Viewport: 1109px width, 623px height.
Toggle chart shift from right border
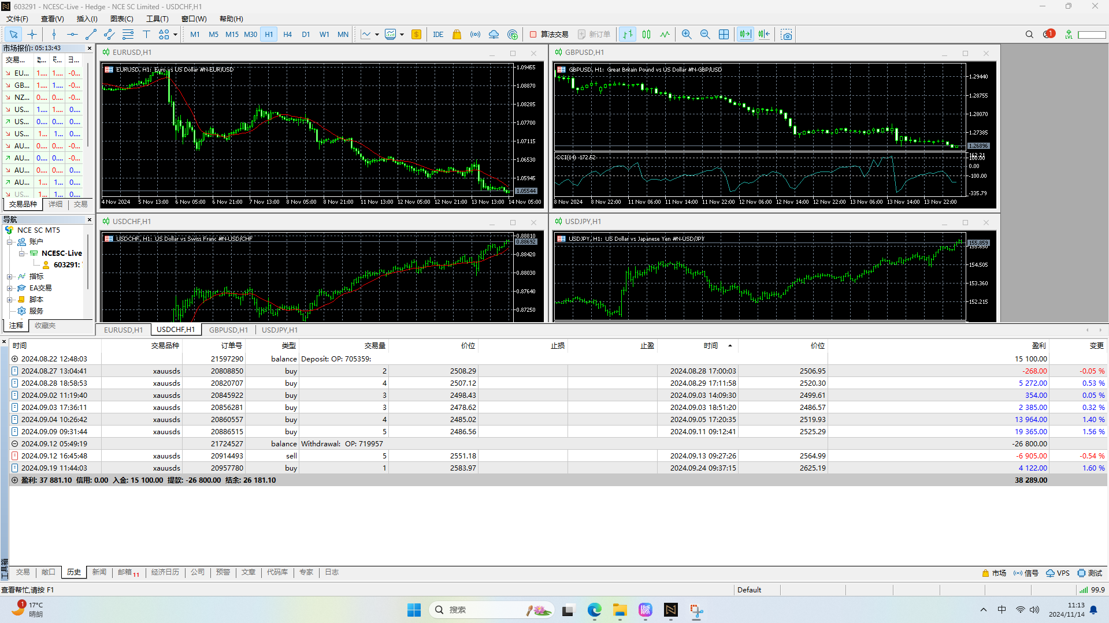coord(764,35)
